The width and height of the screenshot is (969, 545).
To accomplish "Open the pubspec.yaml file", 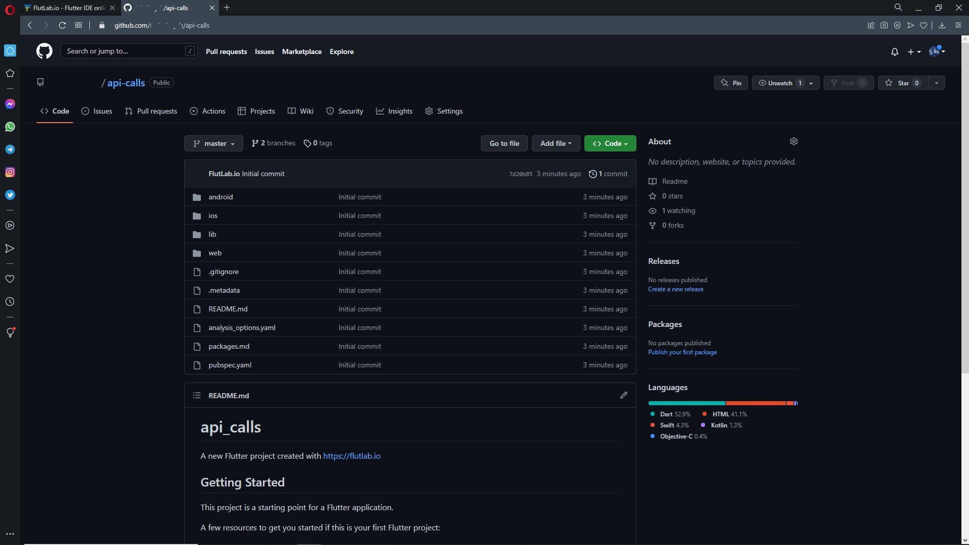I will pyautogui.click(x=230, y=365).
